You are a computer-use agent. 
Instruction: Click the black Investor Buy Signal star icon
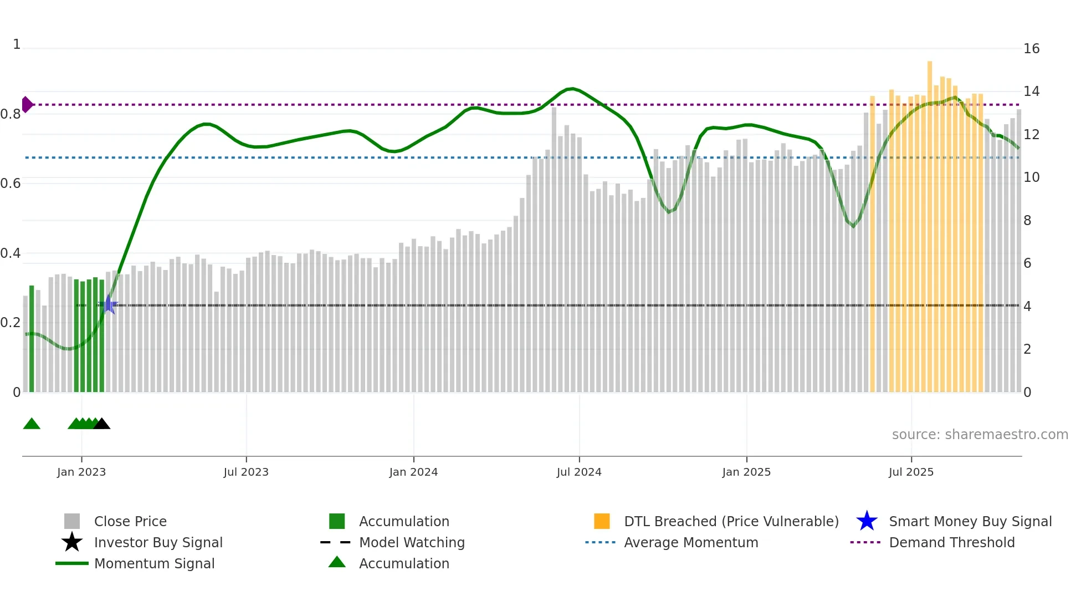[x=72, y=542]
